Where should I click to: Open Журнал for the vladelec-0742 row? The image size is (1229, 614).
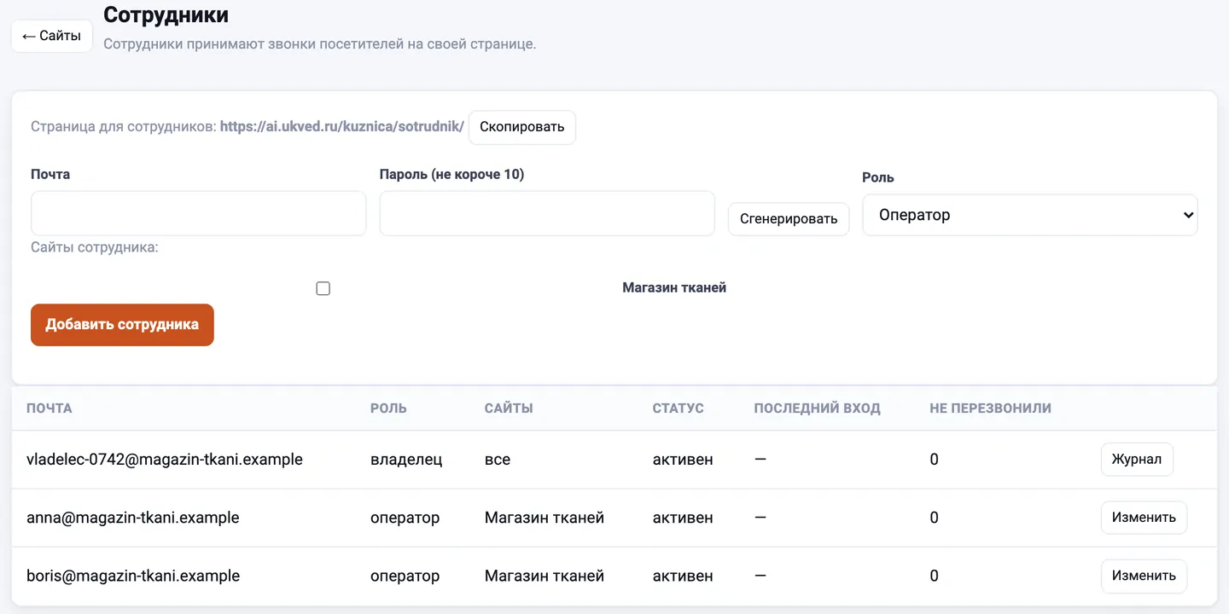(1137, 460)
